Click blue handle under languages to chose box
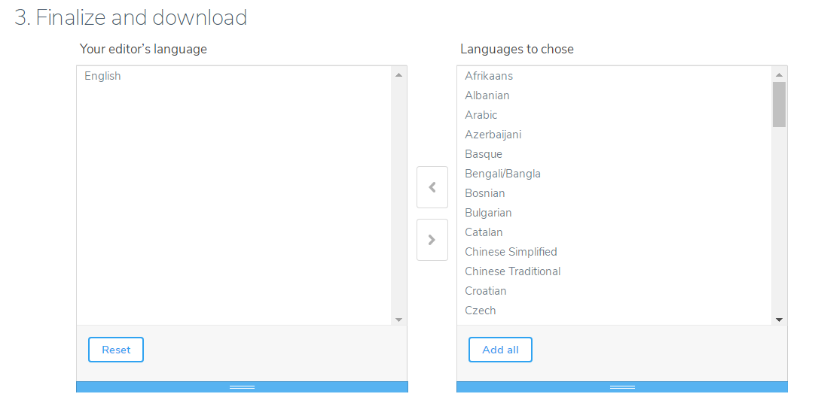818x400 pixels. [622, 387]
